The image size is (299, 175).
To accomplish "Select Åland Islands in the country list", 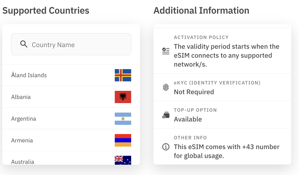I will tap(71, 75).
